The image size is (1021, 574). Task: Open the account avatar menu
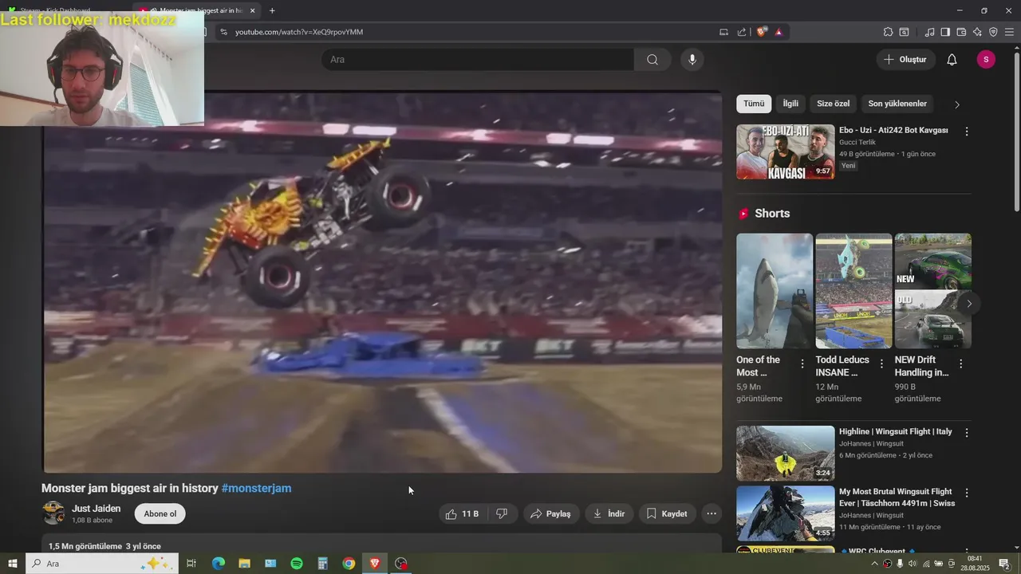click(986, 60)
